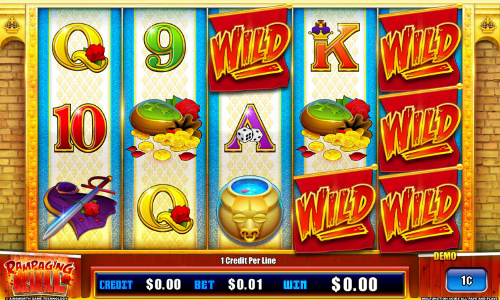Image resolution: width=500 pixels, height=300 pixels.
Task: Click the Rampaging Bull logo
Action: [39, 277]
